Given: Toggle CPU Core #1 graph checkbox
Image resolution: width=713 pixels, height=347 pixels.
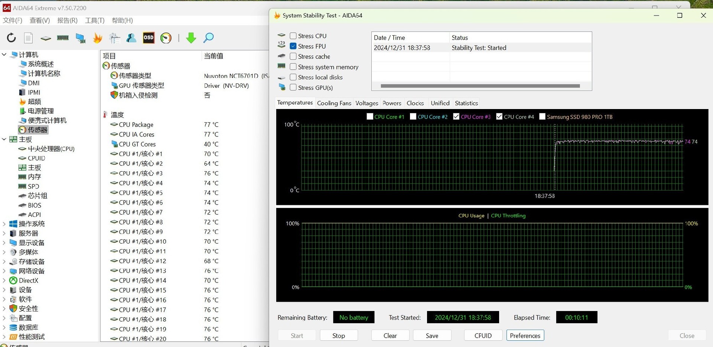Looking at the screenshot, I should tap(370, 116).
